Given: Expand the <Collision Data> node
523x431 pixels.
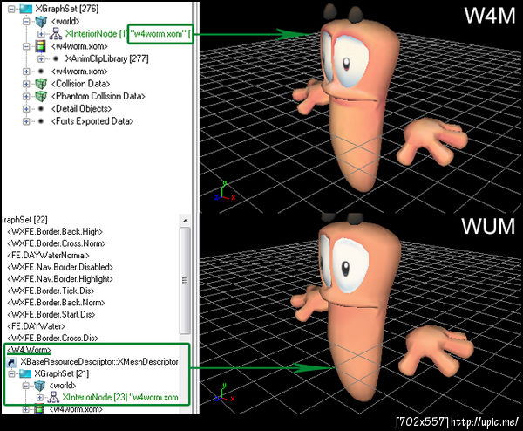Looking at the screenshot, I should [x=26, y=84].
